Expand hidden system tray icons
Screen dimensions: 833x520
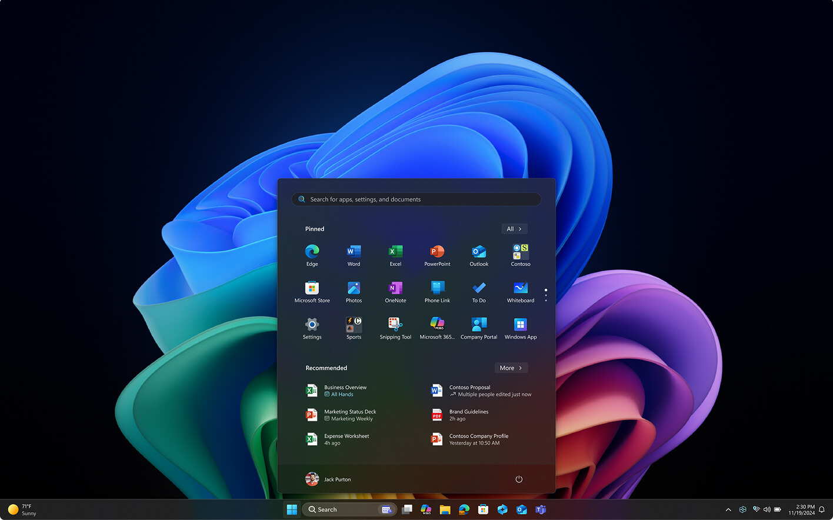point(728,509)
